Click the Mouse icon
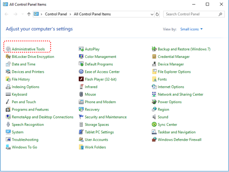Image resolution: width=229 pixels, height=172 pixels. point(81,94)
